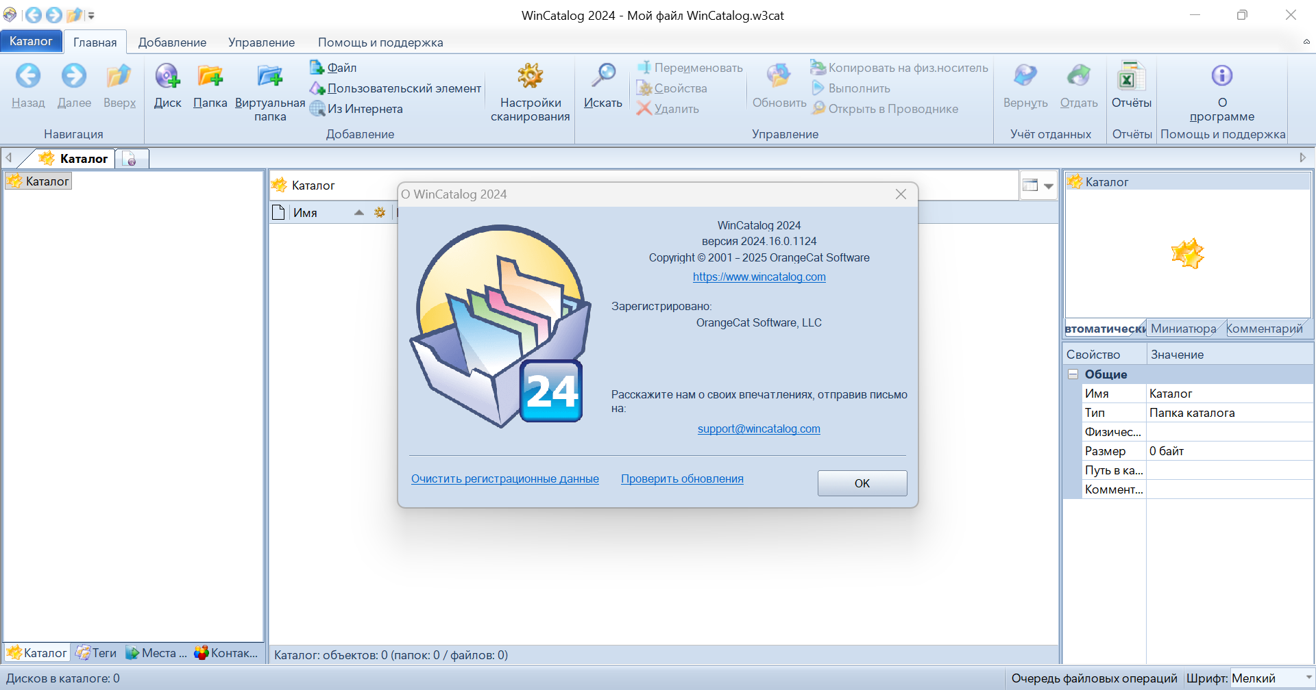Switch to the Комментарий preview tab

(x=1265, y=329)
